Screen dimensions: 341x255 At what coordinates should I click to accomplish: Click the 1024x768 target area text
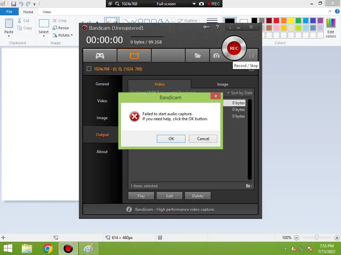tap(118, 69)
